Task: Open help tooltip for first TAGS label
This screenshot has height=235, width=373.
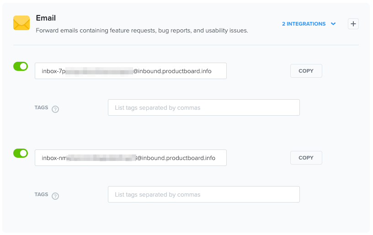Action: tap(55, 109)
